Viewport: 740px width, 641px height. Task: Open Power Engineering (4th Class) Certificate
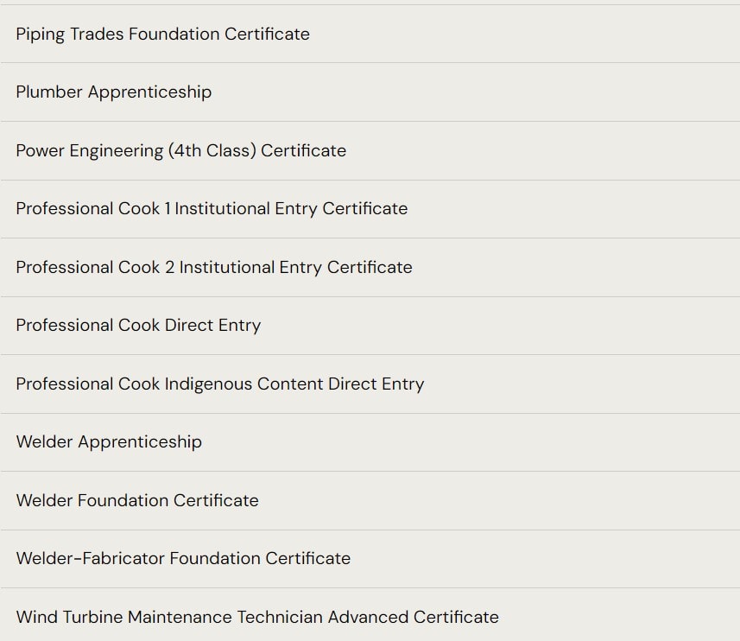tap(180, 150)
